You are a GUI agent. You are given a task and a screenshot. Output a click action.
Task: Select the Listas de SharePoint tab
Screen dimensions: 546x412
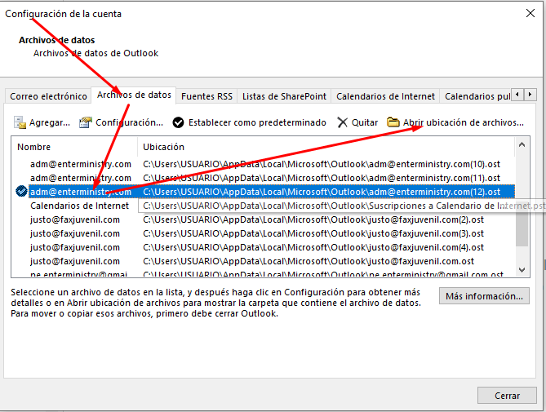tap(284, 96)
